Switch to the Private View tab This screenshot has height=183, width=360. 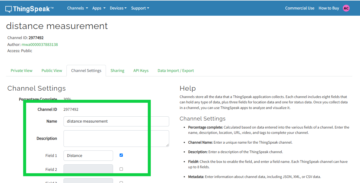click(22, 70)
